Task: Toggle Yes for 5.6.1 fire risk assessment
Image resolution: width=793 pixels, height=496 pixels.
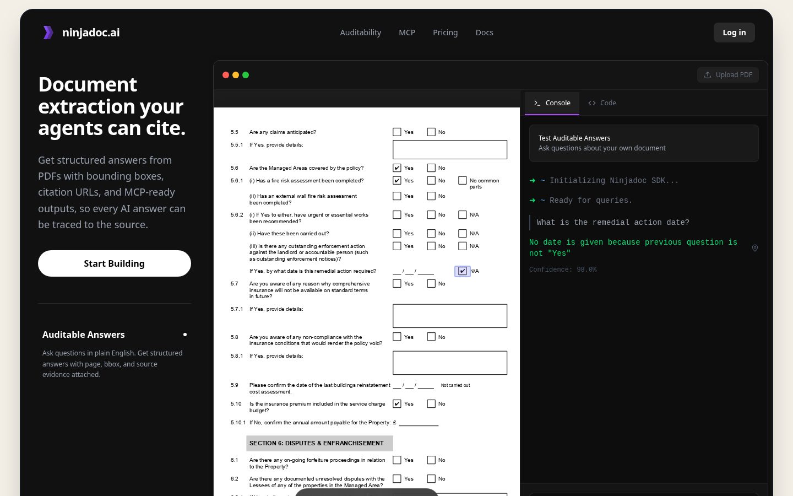Action: click(x=397, y=181)
